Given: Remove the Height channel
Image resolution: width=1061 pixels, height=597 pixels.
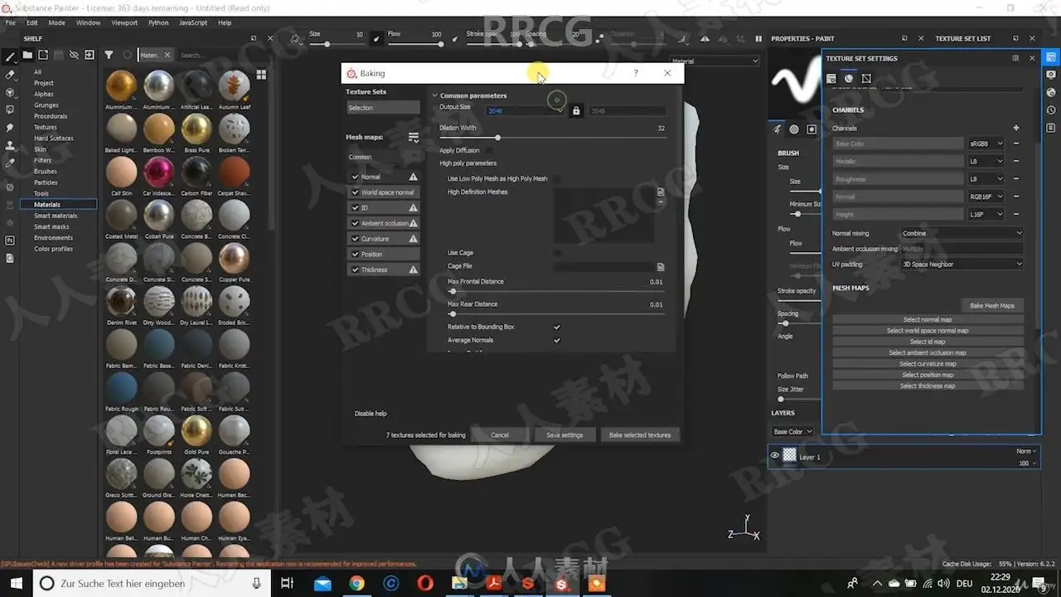Looking at the screenshot, I should [x=1016, y=214].
